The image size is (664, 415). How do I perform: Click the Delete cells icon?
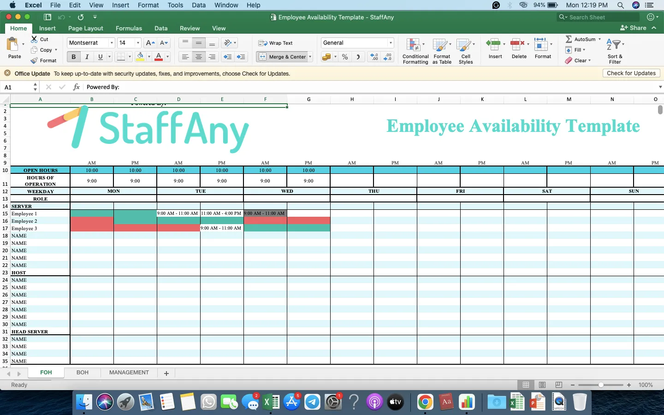coord(517,44)
